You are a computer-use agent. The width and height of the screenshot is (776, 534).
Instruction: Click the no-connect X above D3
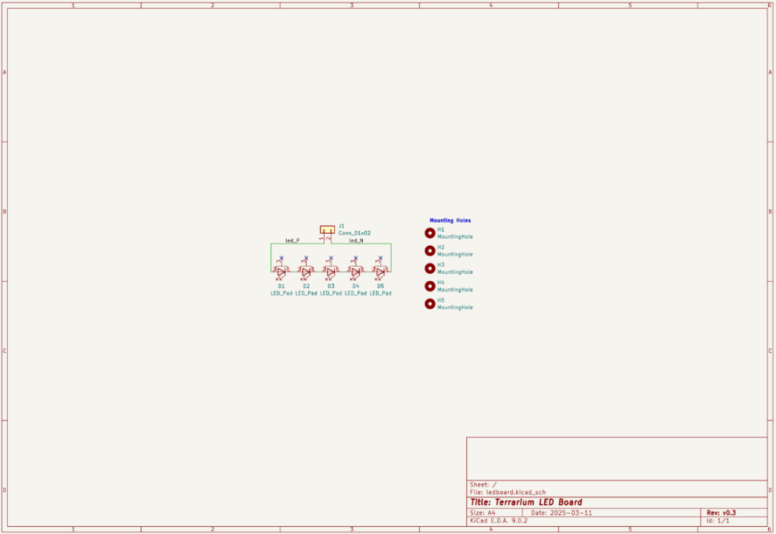click(331, 258)
